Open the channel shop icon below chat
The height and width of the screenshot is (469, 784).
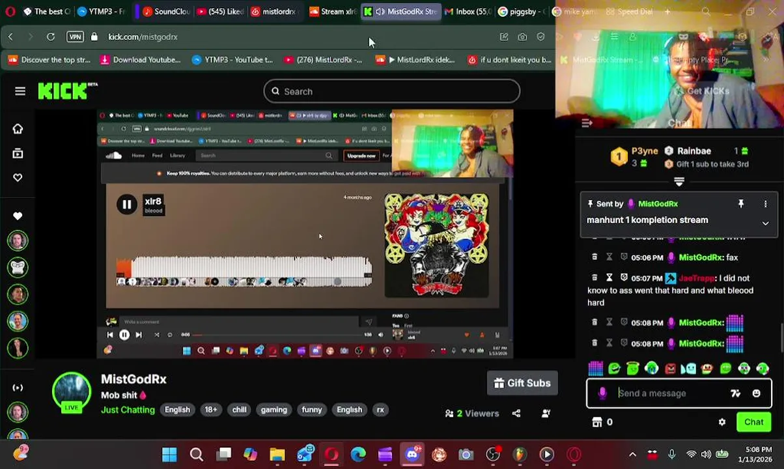click(x=596, y=422)
